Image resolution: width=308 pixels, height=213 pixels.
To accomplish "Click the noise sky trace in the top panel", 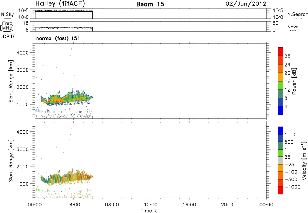I will point(64,11).
